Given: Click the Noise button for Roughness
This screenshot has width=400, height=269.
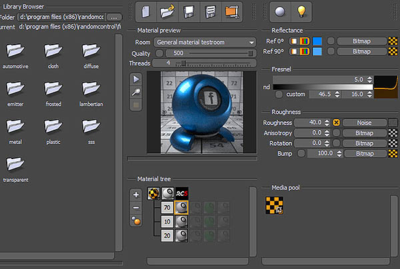Looking at the screenshot, I should (365, 123).
